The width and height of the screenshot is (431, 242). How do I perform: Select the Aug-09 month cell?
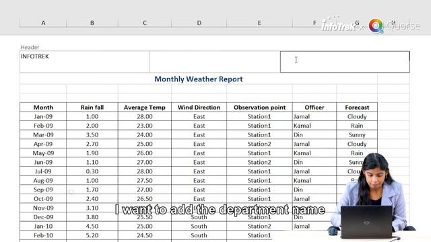43,181
